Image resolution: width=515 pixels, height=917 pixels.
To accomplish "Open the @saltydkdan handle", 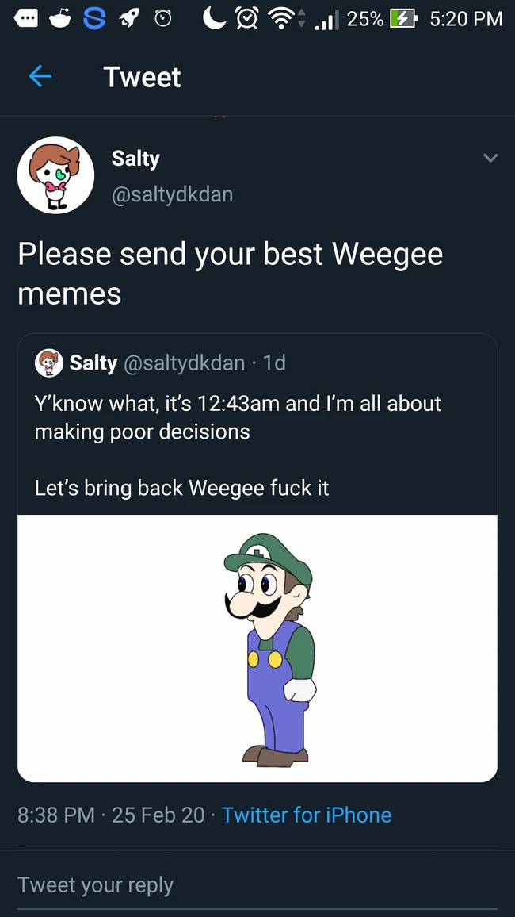I will 173,194.
